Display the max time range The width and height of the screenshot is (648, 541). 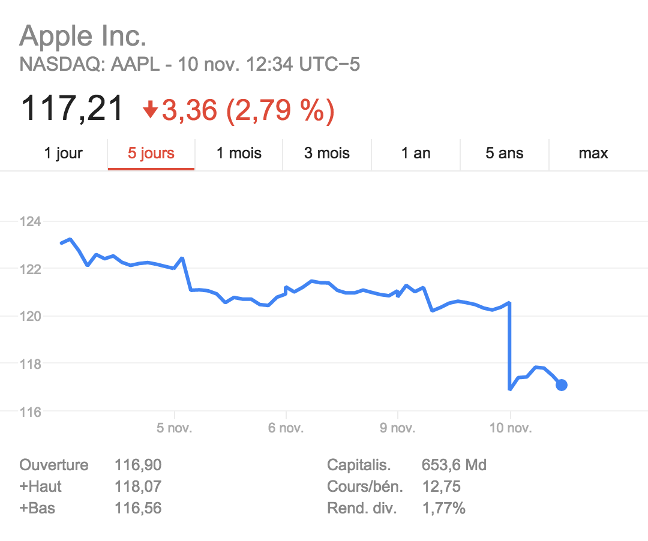coord(593,154)
